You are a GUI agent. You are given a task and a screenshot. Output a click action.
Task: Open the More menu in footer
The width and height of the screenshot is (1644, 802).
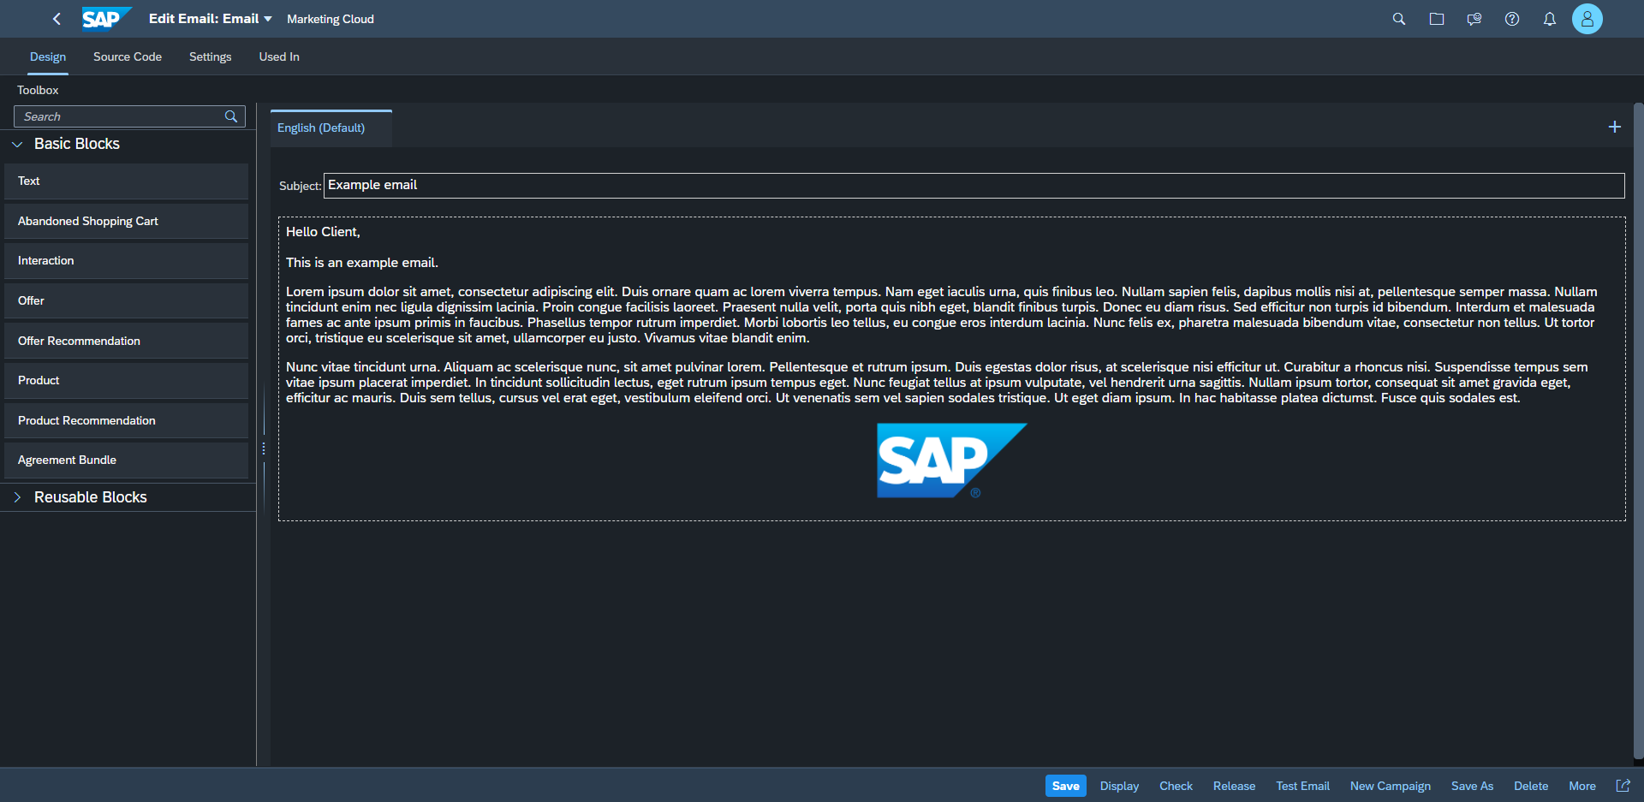1582,786
